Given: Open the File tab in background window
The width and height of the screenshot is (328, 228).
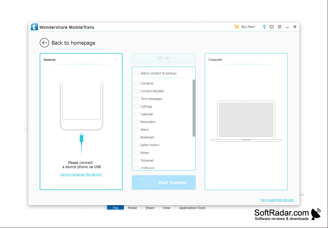Looking at the screenshot, I should click(x=116, y=208).
